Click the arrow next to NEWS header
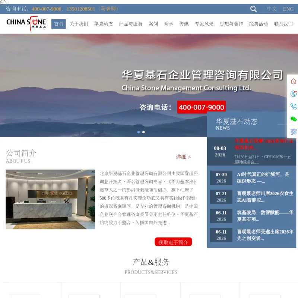The image size is (298, 298). pos(282,124)
